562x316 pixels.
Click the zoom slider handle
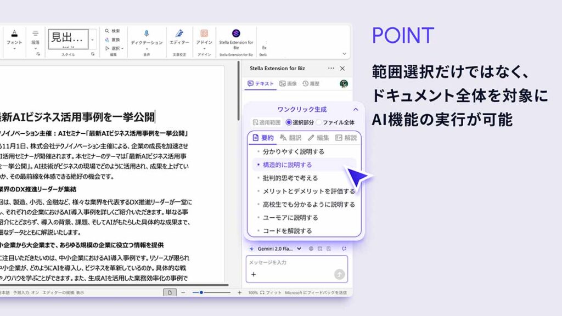click(201, 293)
